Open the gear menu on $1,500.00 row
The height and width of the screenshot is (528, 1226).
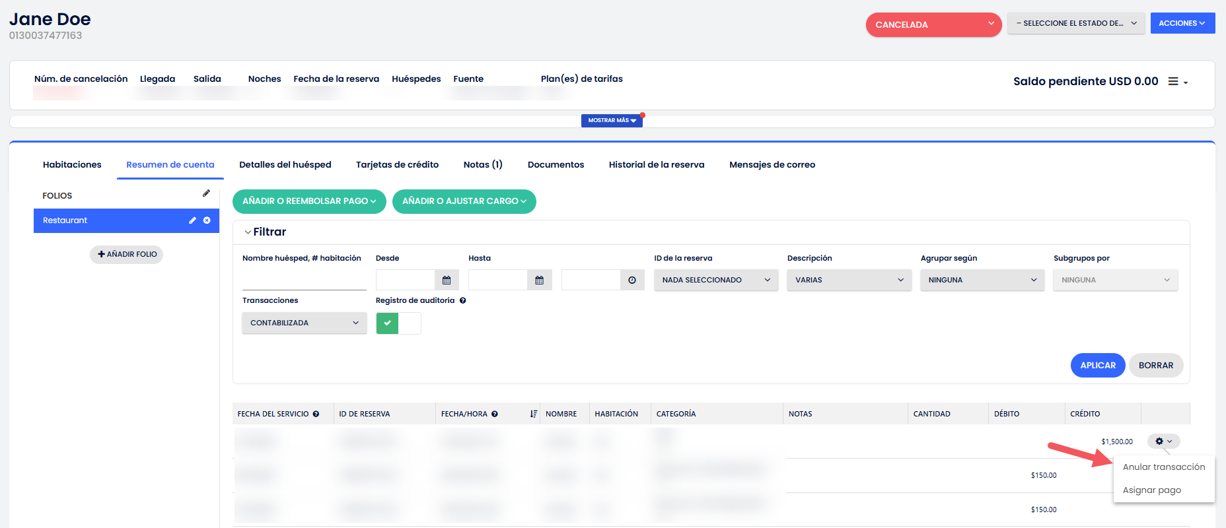(x=1163, y=442)
